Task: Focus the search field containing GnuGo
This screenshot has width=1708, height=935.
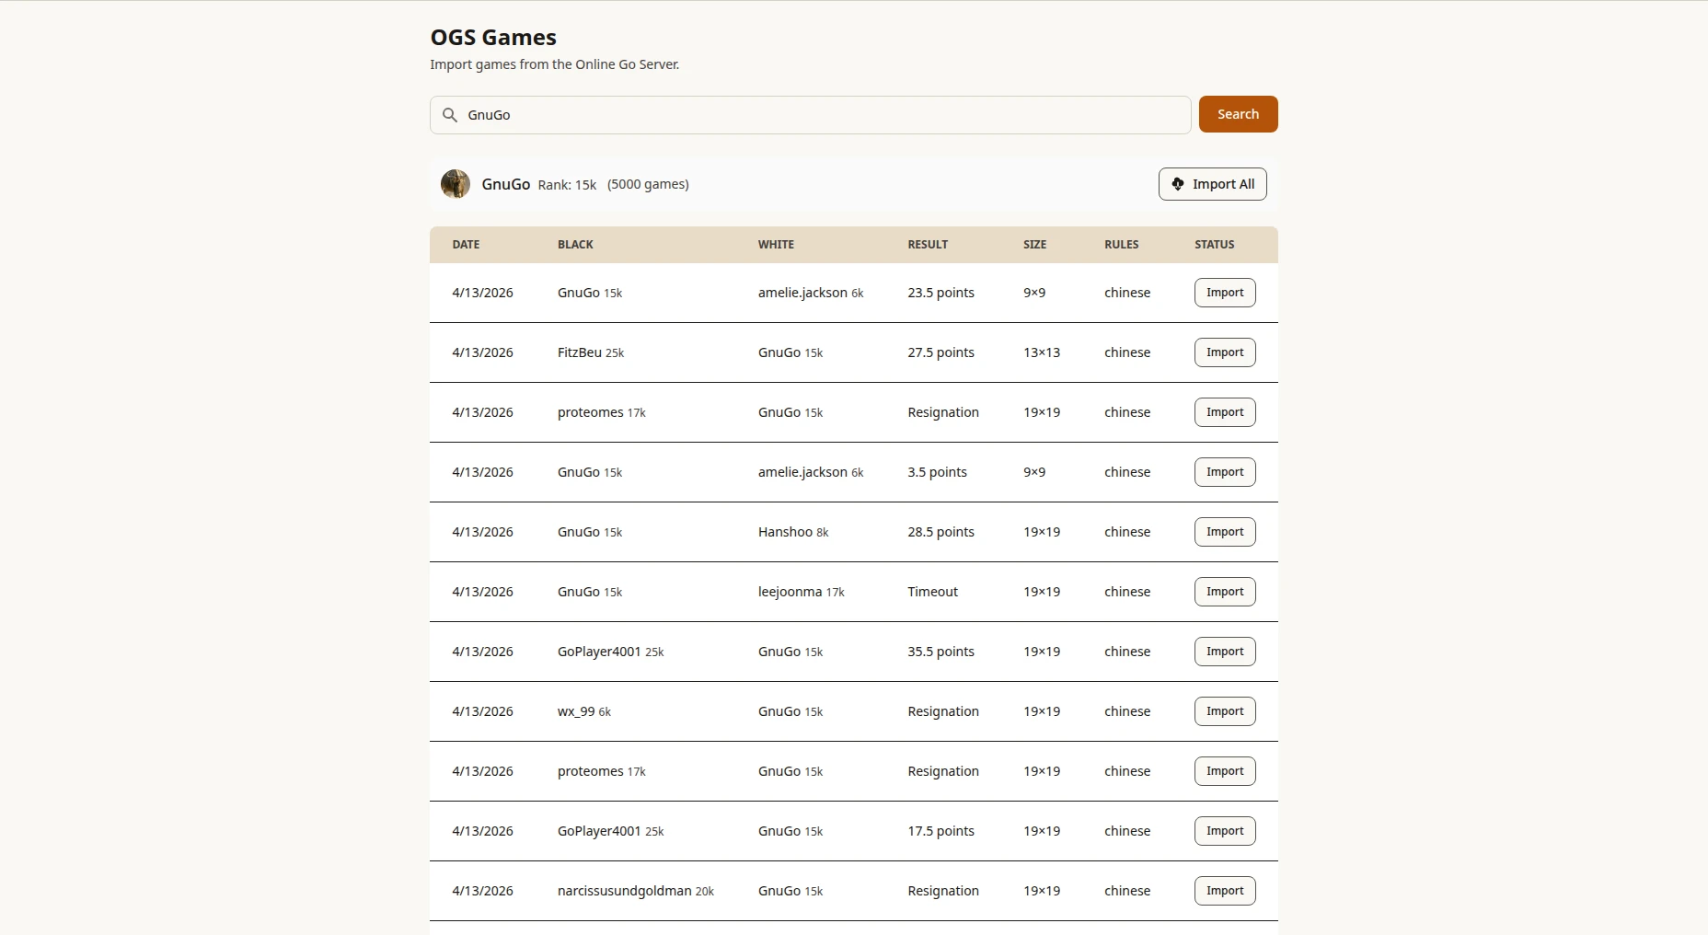Action: pos(811,115)
